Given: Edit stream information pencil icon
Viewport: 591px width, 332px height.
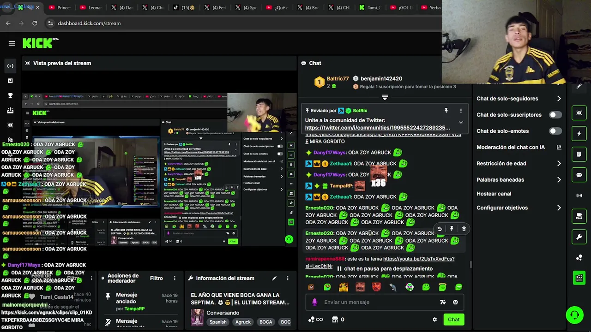Looking at the screenshot, I should (x=274, y=278).
